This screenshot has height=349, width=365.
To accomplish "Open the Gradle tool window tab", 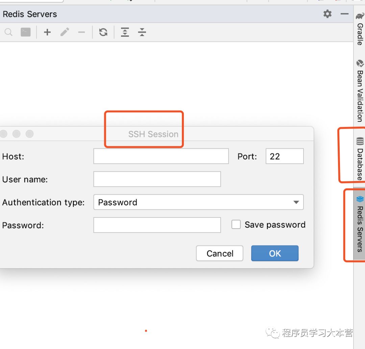I will [360, 29].
